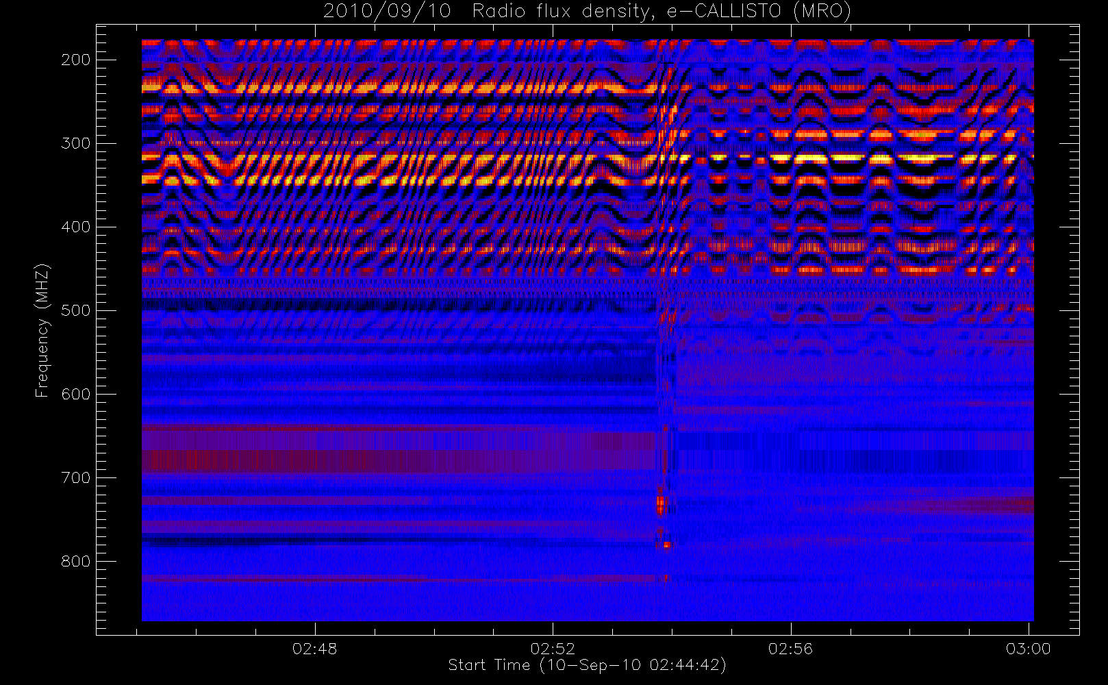Click the 800 frequency tick label

76,561
